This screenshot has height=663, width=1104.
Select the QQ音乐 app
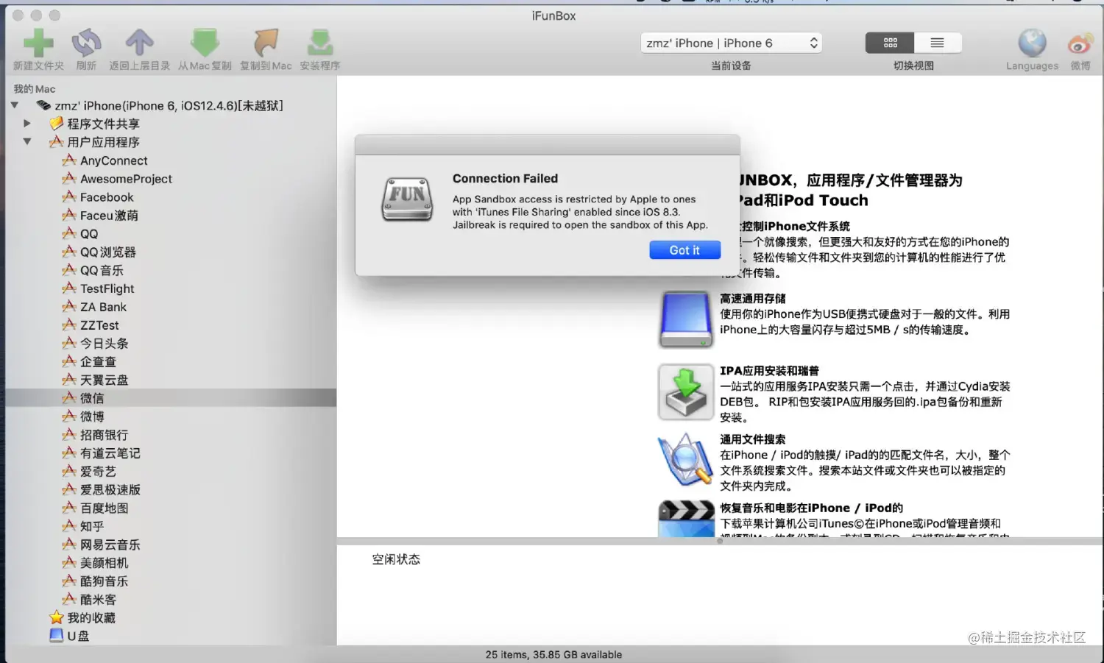click(x=102, y=270)
